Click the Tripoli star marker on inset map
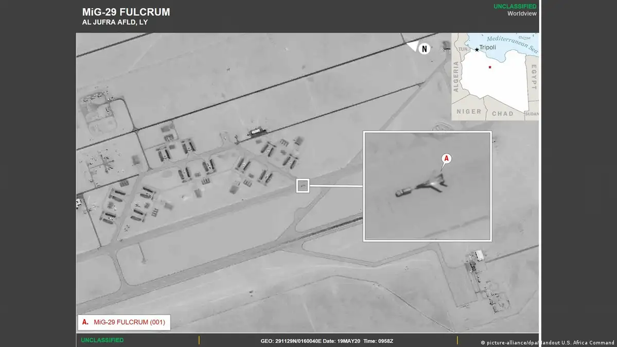The height and width of the screenshot is (347, 617). 477,49
